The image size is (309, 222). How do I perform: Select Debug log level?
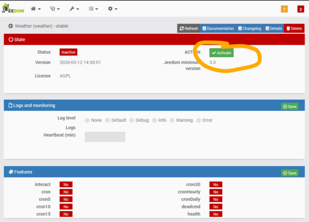pyautogui.click(x=132, y=120)
